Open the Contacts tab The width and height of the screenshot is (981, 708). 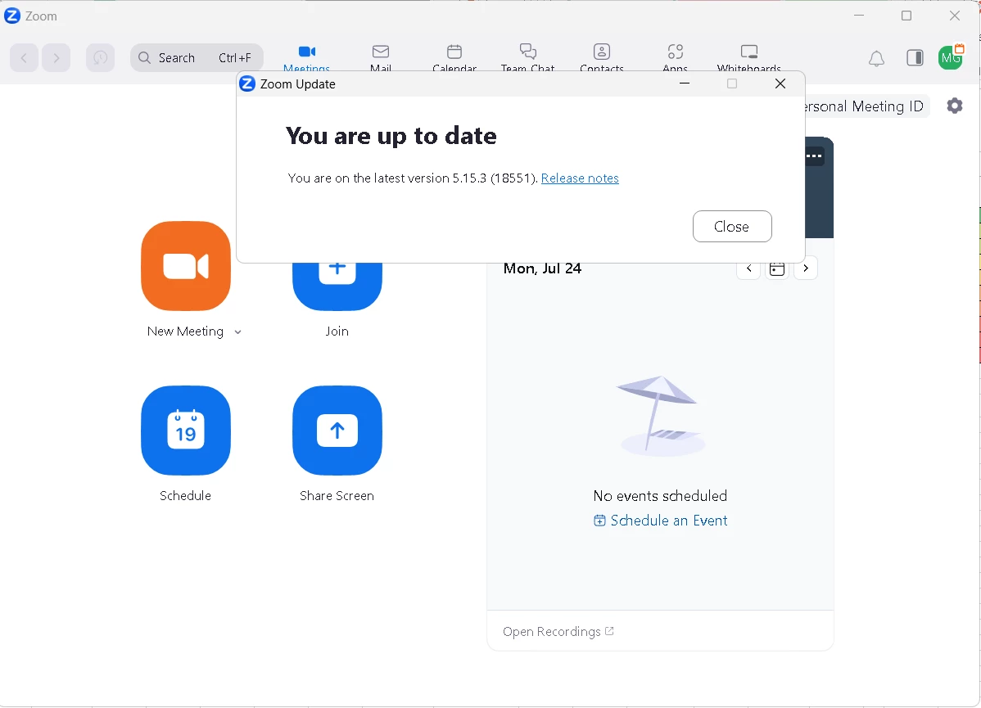(602, 58)
